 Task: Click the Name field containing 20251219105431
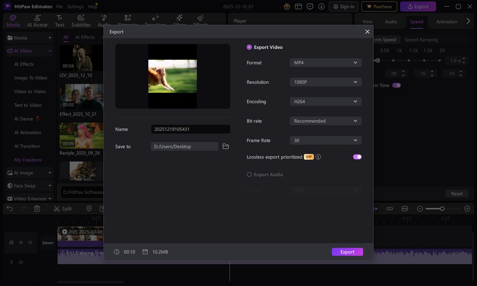pyautogui.click(x=190, y=129)
